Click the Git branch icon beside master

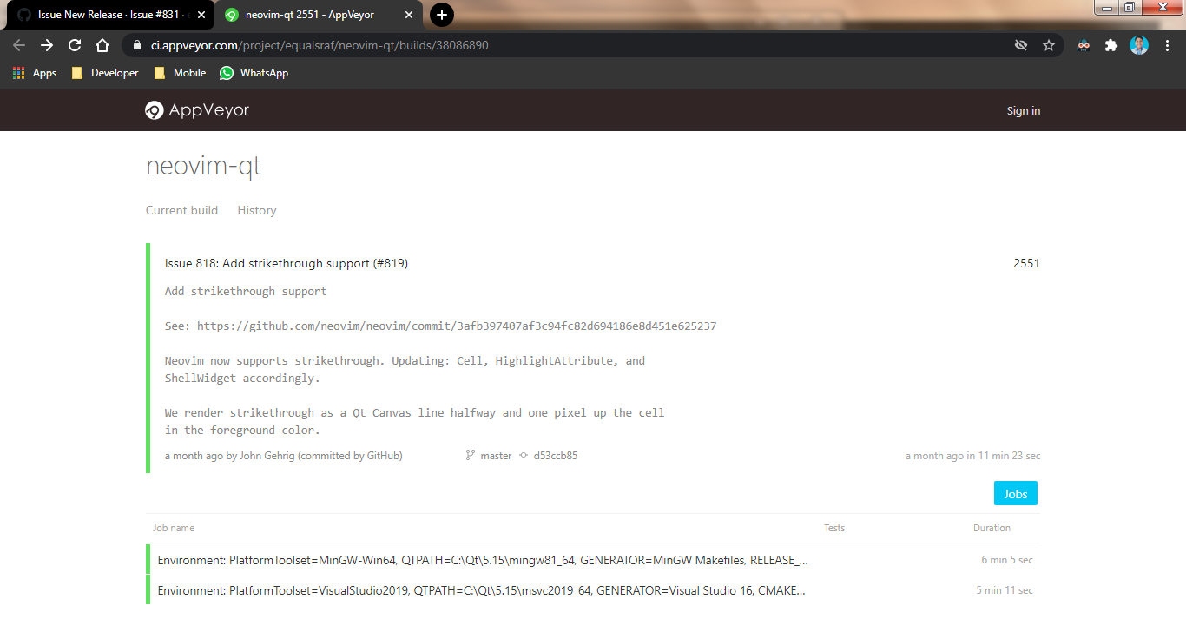click(469, 455)
